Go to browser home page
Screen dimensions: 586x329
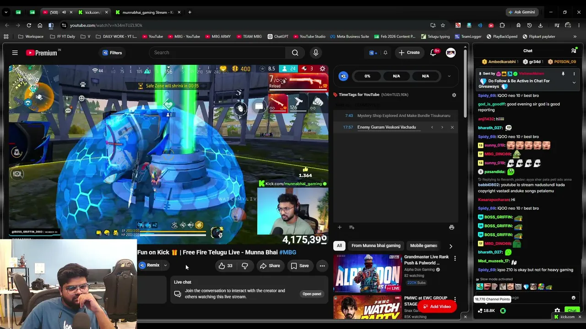pos(40,26)
